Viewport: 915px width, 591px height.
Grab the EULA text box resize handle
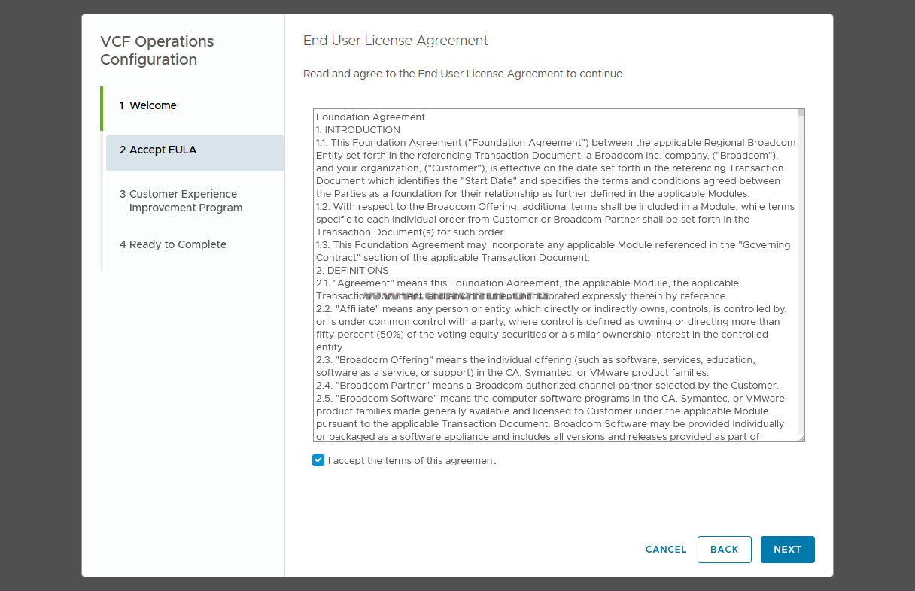coord(801,438)
